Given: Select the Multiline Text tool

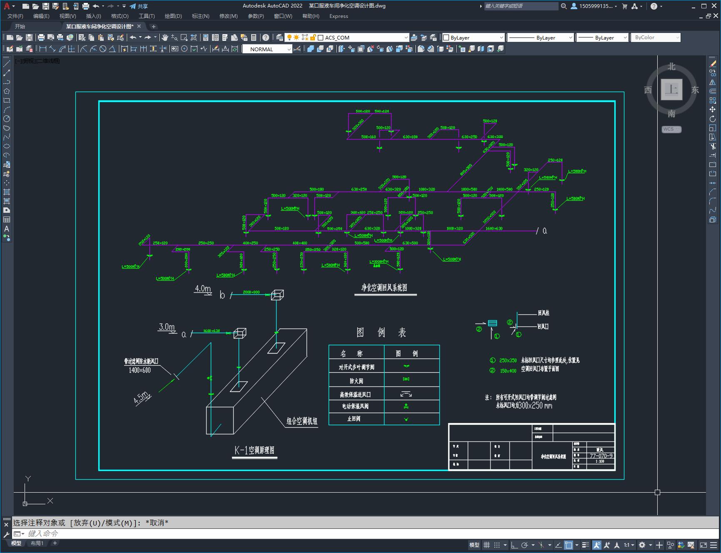Looking at the screenshot, I should point(7,229).
